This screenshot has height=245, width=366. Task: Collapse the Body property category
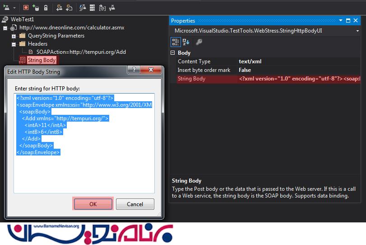point(173,53)
